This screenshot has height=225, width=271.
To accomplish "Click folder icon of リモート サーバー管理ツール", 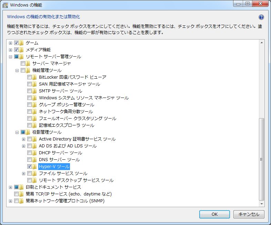I will coord(21,56).
